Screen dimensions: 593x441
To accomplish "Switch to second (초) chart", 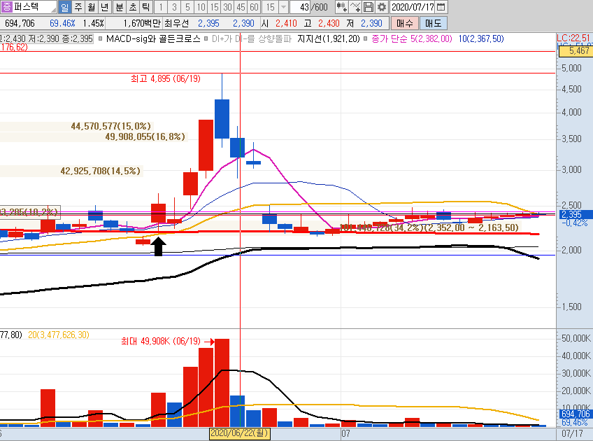I will (133, 7).
